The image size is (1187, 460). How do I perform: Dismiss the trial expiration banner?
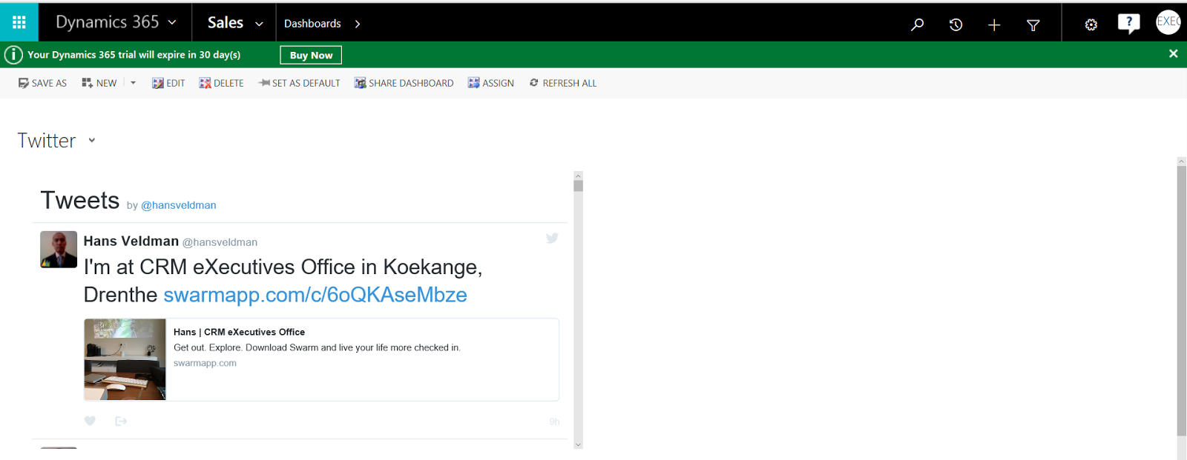(x=1174, y=53)
